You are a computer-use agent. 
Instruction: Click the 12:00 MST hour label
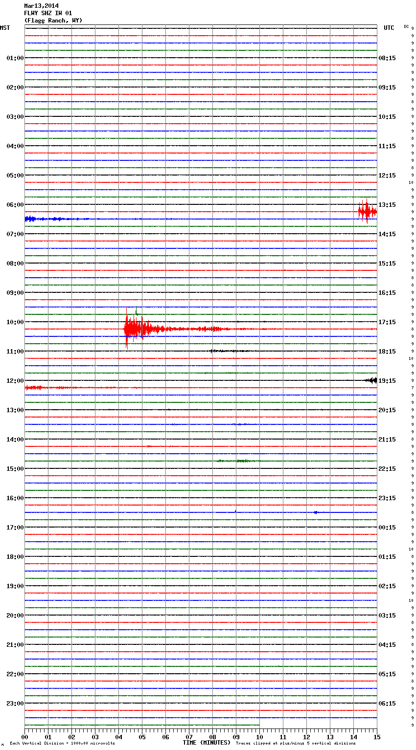pos(15,381)
